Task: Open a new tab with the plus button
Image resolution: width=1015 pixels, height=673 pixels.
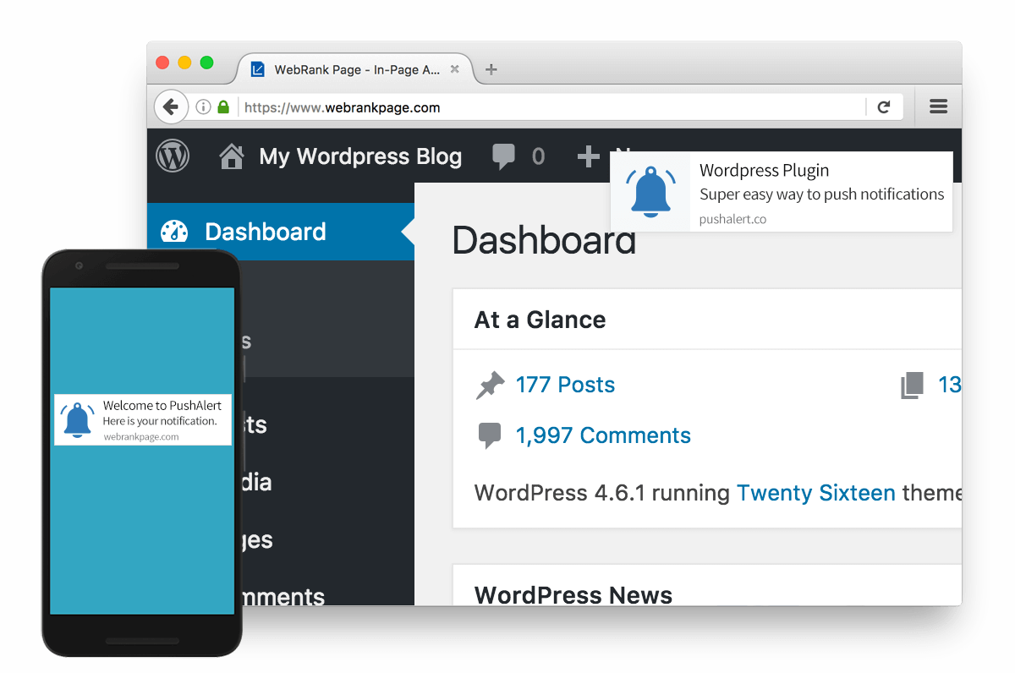Action: (x=491, y=69)
